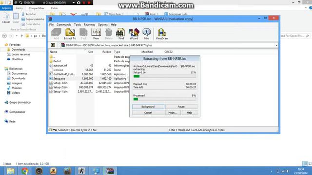Click the Bandicam magnifier icon

(x=20, y=2)
